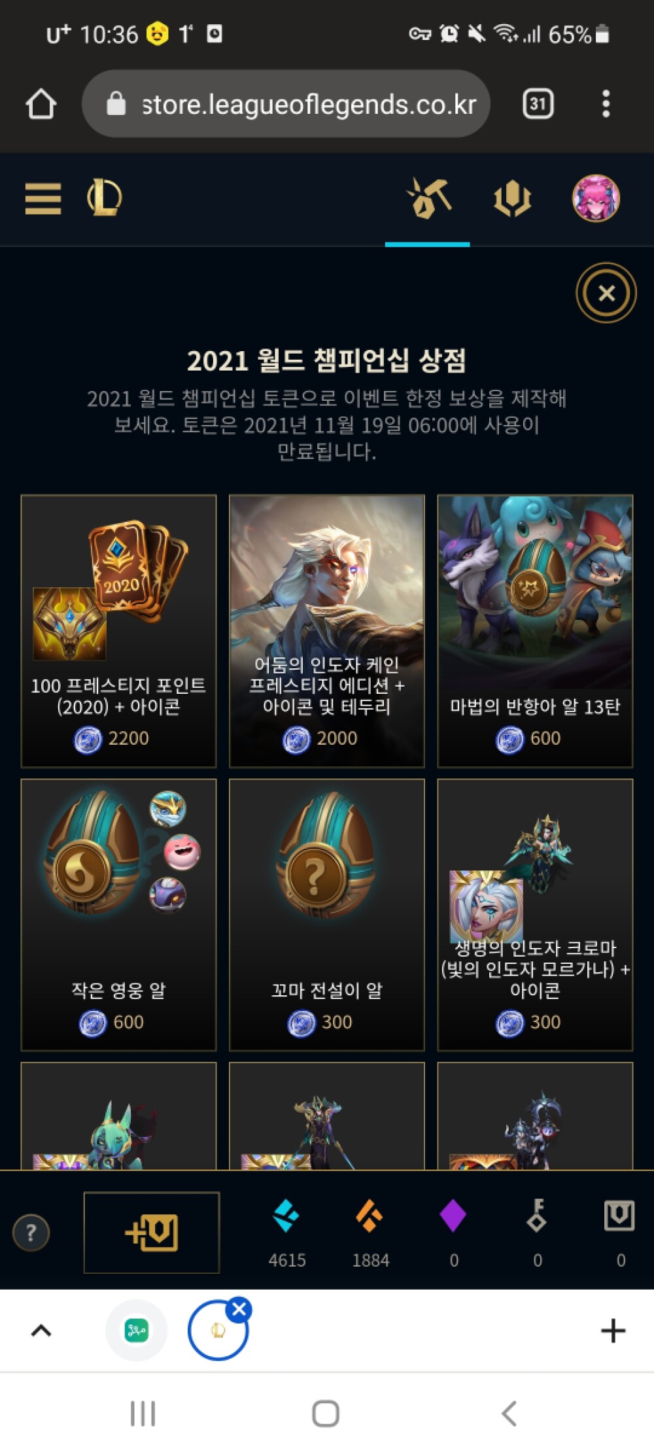Choose the 작은 영웅 알 egg for 600
This screenshot has width=654, height=1453.
click(x=118, y=915)
